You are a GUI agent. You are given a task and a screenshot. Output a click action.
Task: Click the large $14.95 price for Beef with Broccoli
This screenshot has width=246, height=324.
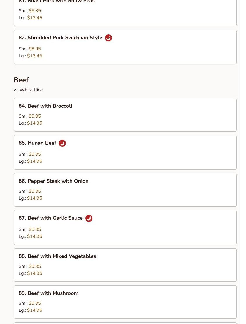[x=35, y=123]
